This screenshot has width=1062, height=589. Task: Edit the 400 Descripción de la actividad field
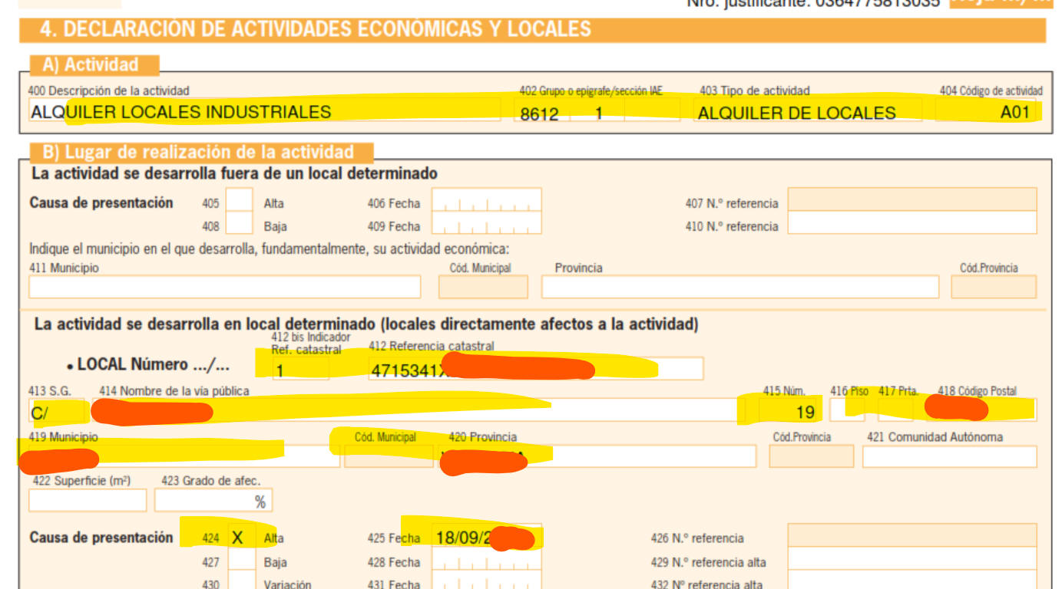pyautogui.click(x=264, y=110)
